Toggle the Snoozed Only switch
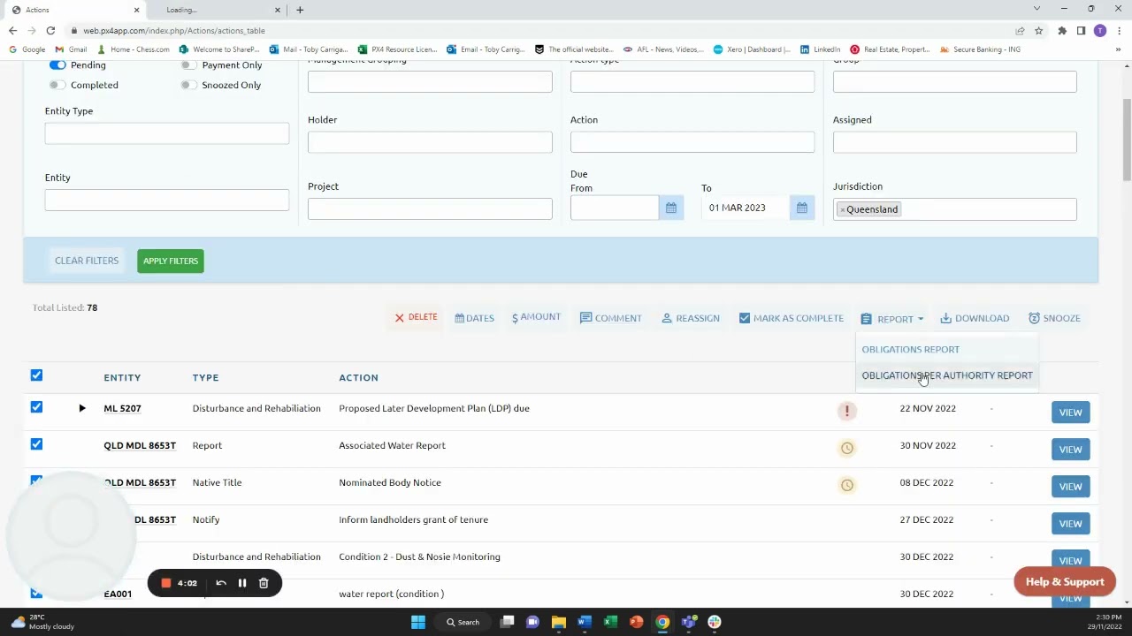The image size is (1132, 636). tap(188, 85)
